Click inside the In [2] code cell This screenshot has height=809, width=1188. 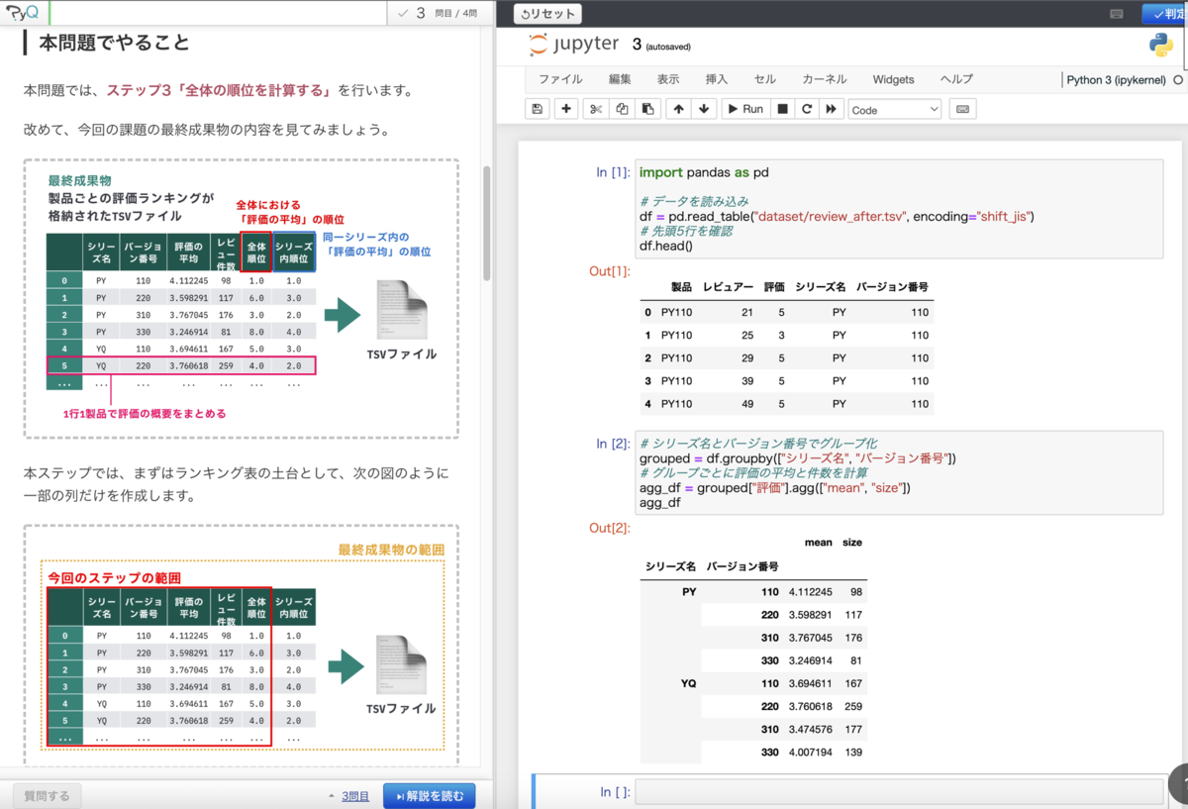pos(899,472)
